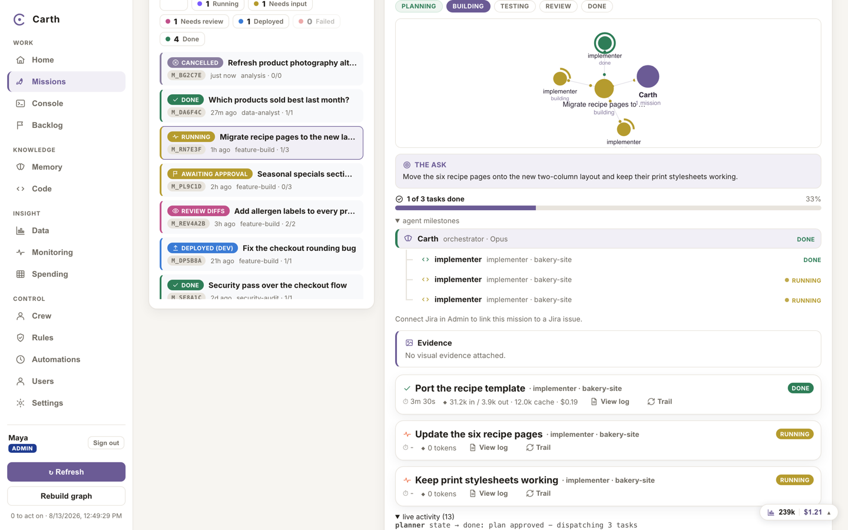Toggle the Needs input filter
Screen dimensions: 848x530
(x=280, y=4)
